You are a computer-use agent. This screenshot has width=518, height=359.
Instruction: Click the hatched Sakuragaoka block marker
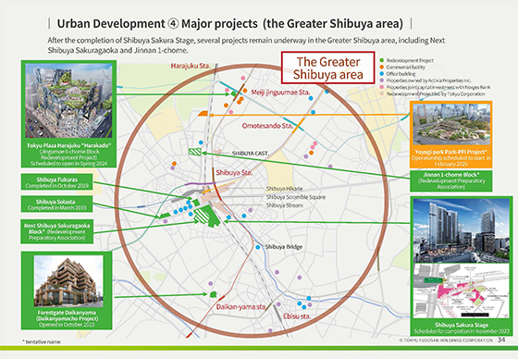point(202,216)
